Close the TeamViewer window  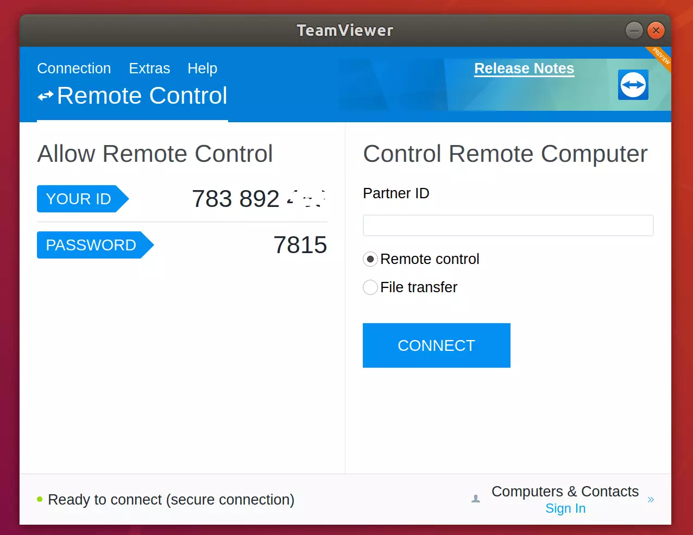click(x=656, y=30)
